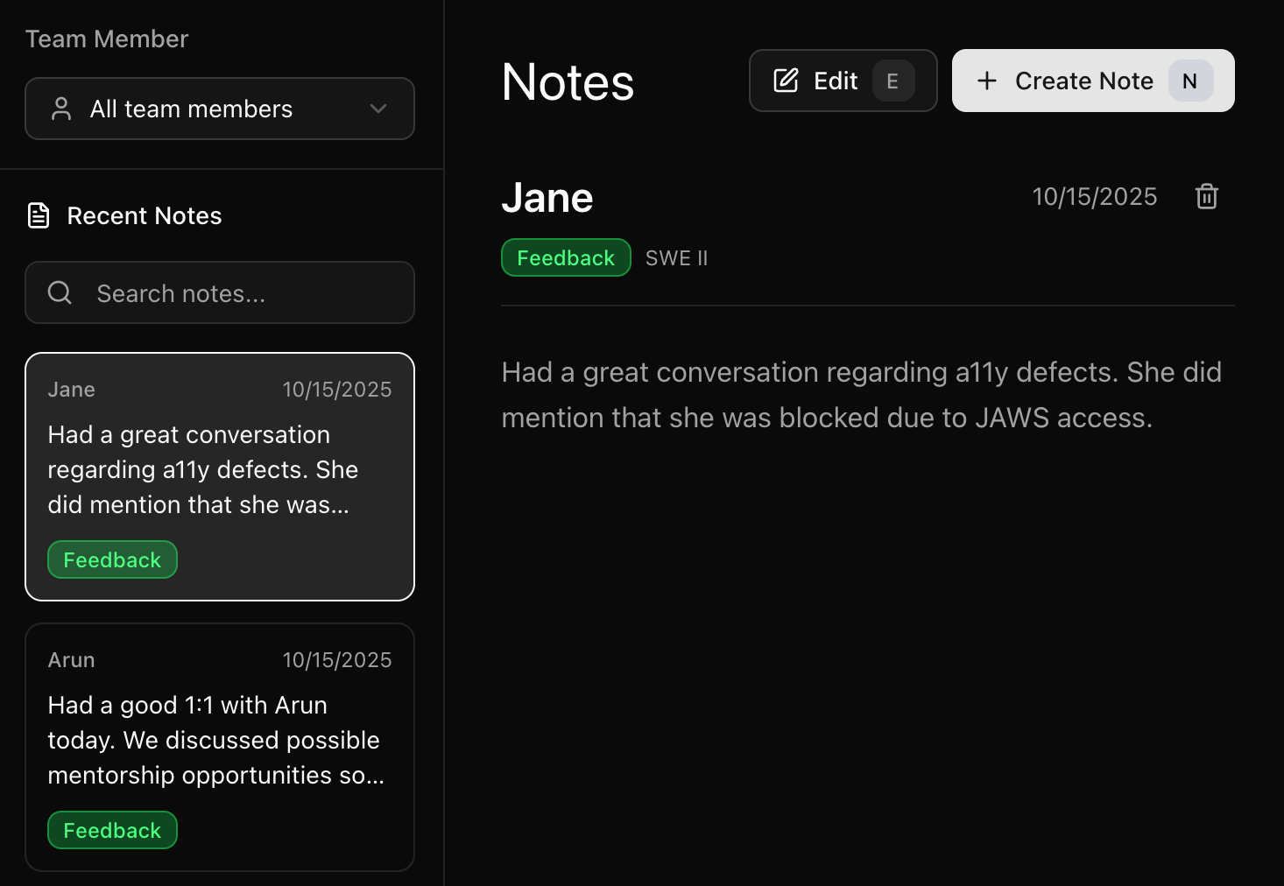
Task: Click the chevron on the team member selector
Action: (377, 109)
